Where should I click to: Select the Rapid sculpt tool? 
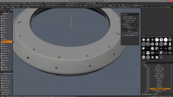pos(6,53)
